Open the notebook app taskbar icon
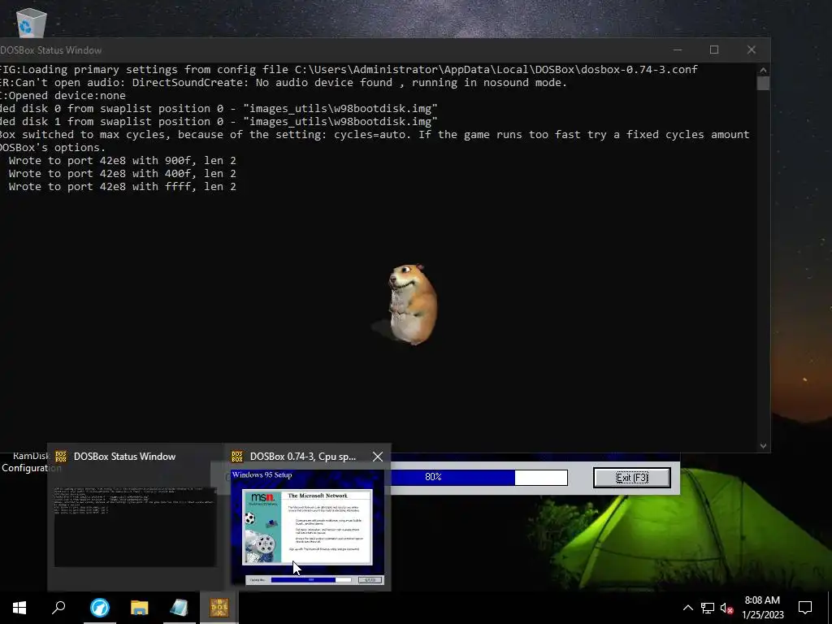This screenshot has width=832, height=624. 180,608
